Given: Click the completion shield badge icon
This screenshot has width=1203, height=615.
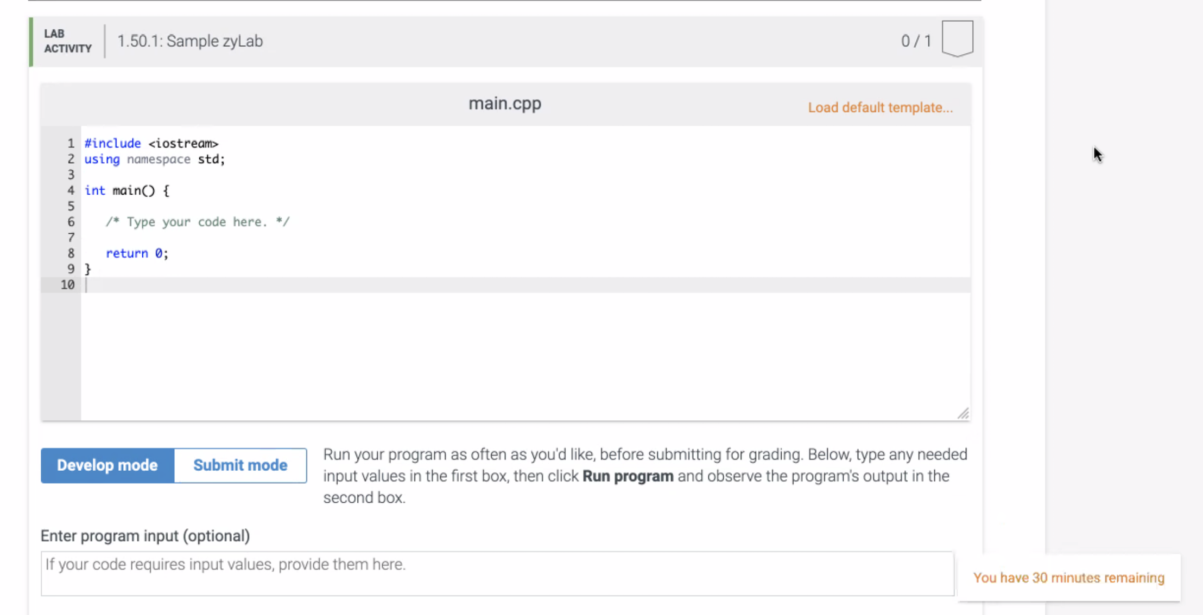Looking at the screenshot, I should tap(957, 38).
